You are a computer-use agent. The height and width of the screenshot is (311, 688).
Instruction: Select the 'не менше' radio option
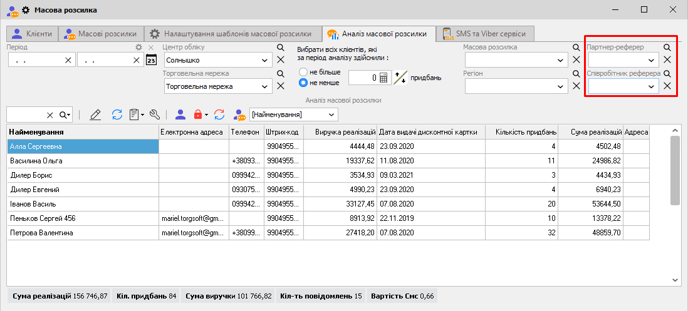click(304, 83)
